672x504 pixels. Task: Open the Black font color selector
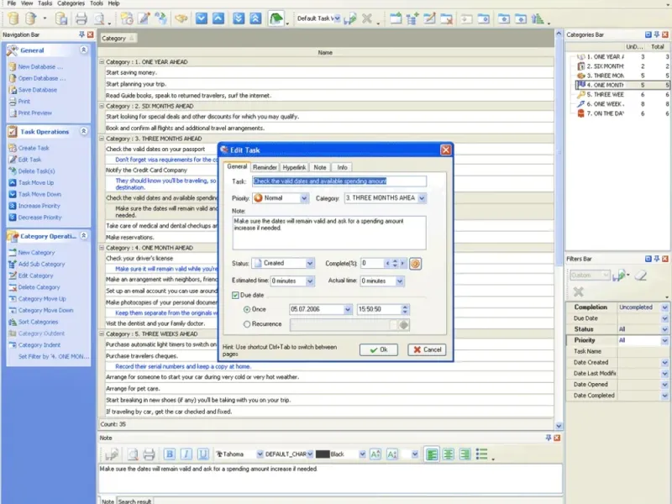[362, 454]
